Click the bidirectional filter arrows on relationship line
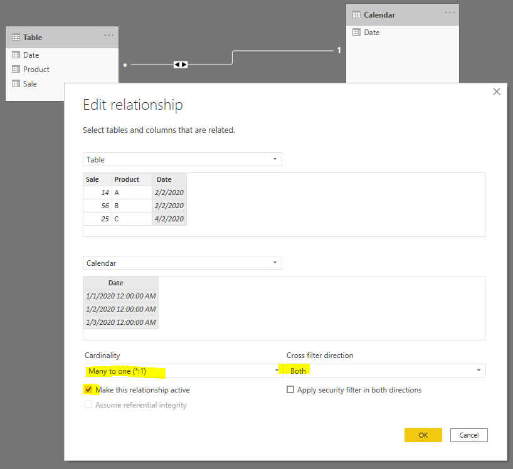The height and width of the screenshot is (469, 513). (181, 65)
